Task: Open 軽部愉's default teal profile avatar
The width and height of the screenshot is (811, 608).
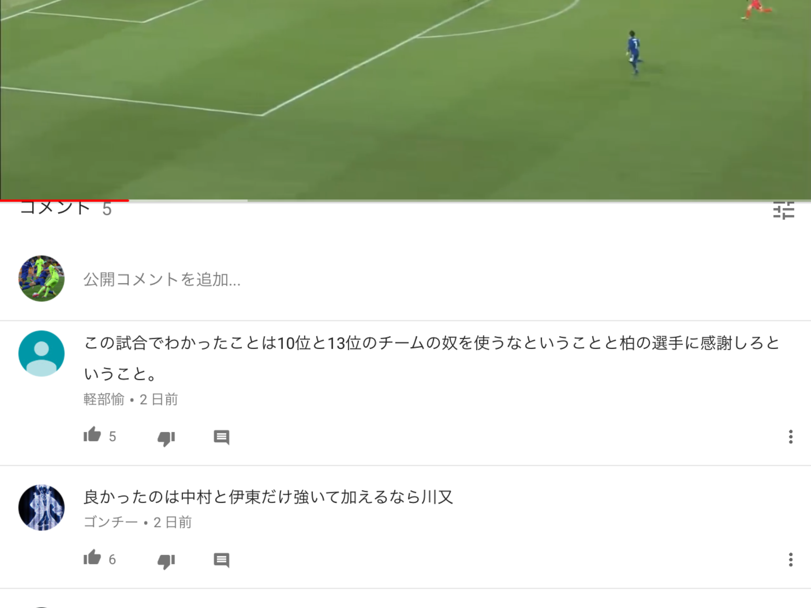Action: (42, 353)
